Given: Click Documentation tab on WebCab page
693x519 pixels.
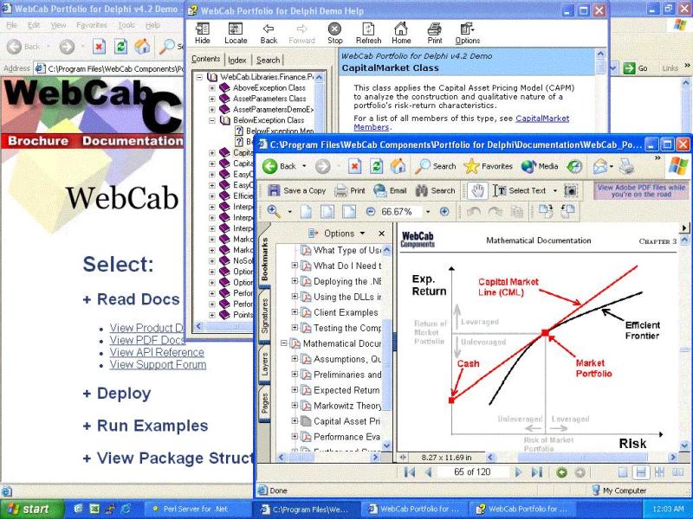Looking at the screenshot, I should [133, 141].
